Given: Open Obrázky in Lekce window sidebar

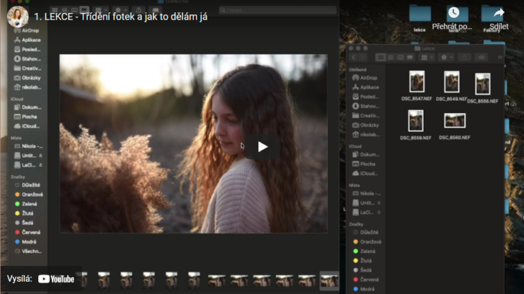Looking at the screenshot, I should coord(366,125).
